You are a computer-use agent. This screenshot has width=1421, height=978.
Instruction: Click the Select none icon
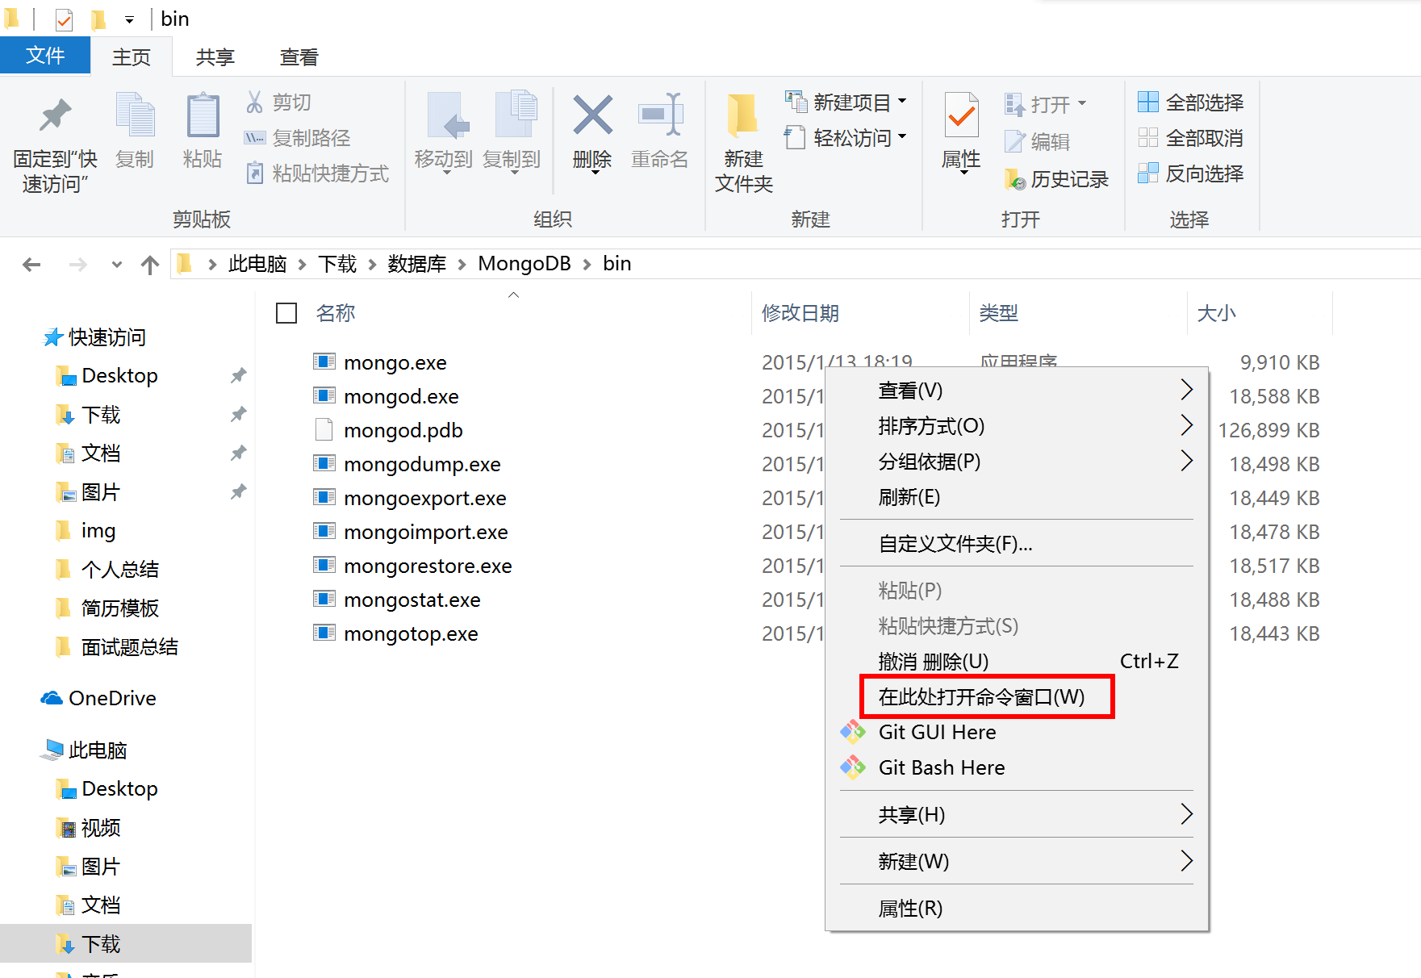click(1147, 137)
